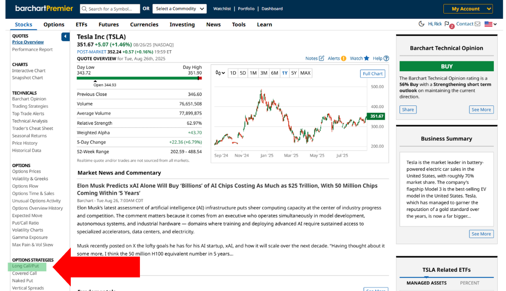Set chart period to MAX
Image resolution: width=506 pixels, height=291 pixels.
(305, 73)
